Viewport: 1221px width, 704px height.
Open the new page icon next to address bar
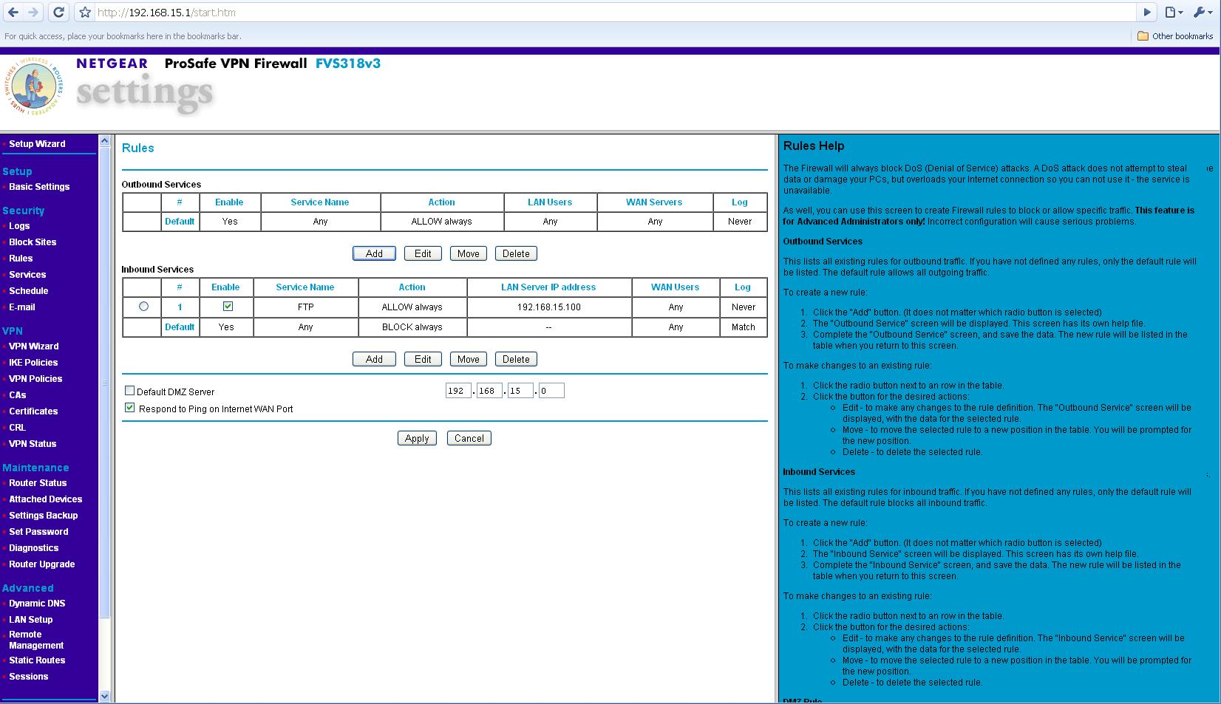pyautogui.click(x=1170, y=13)
